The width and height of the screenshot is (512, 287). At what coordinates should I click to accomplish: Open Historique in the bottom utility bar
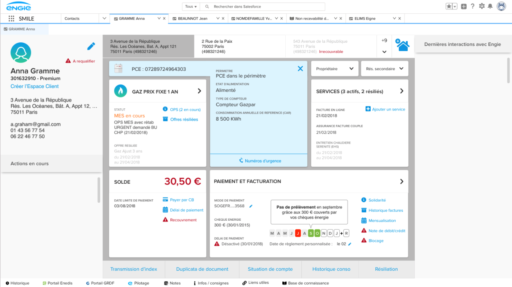coord(17,283)
